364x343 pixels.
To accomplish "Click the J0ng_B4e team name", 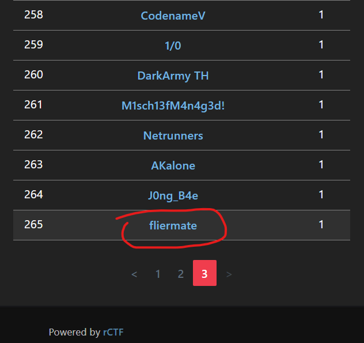I will pos(173,195).
